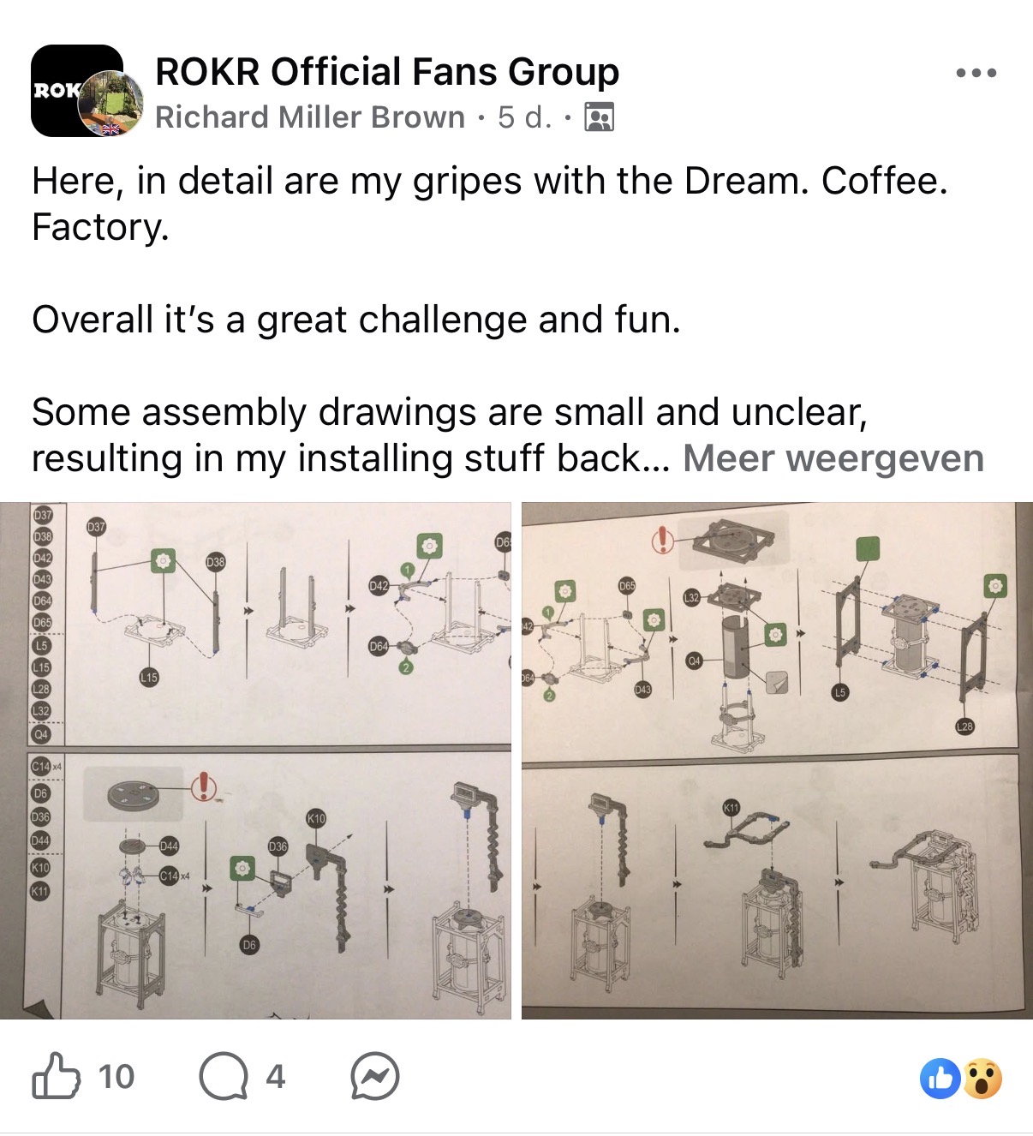This screenshot has height=1136, width=1033.
Task: Expand post with Meer weergeven
Action: pyautogui.click(x=833, y=457)
